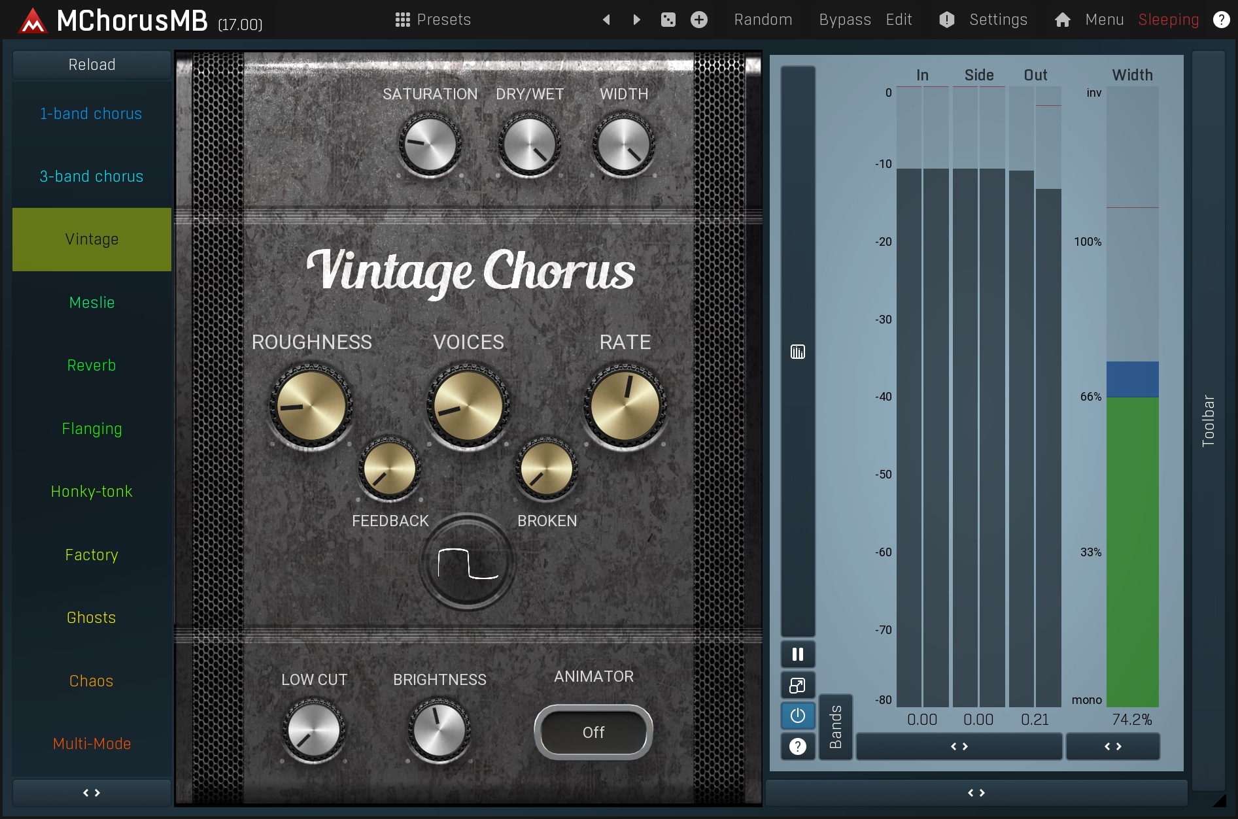Pause the meters display
Screen dimensions: 1238x819
click(797, 654)
